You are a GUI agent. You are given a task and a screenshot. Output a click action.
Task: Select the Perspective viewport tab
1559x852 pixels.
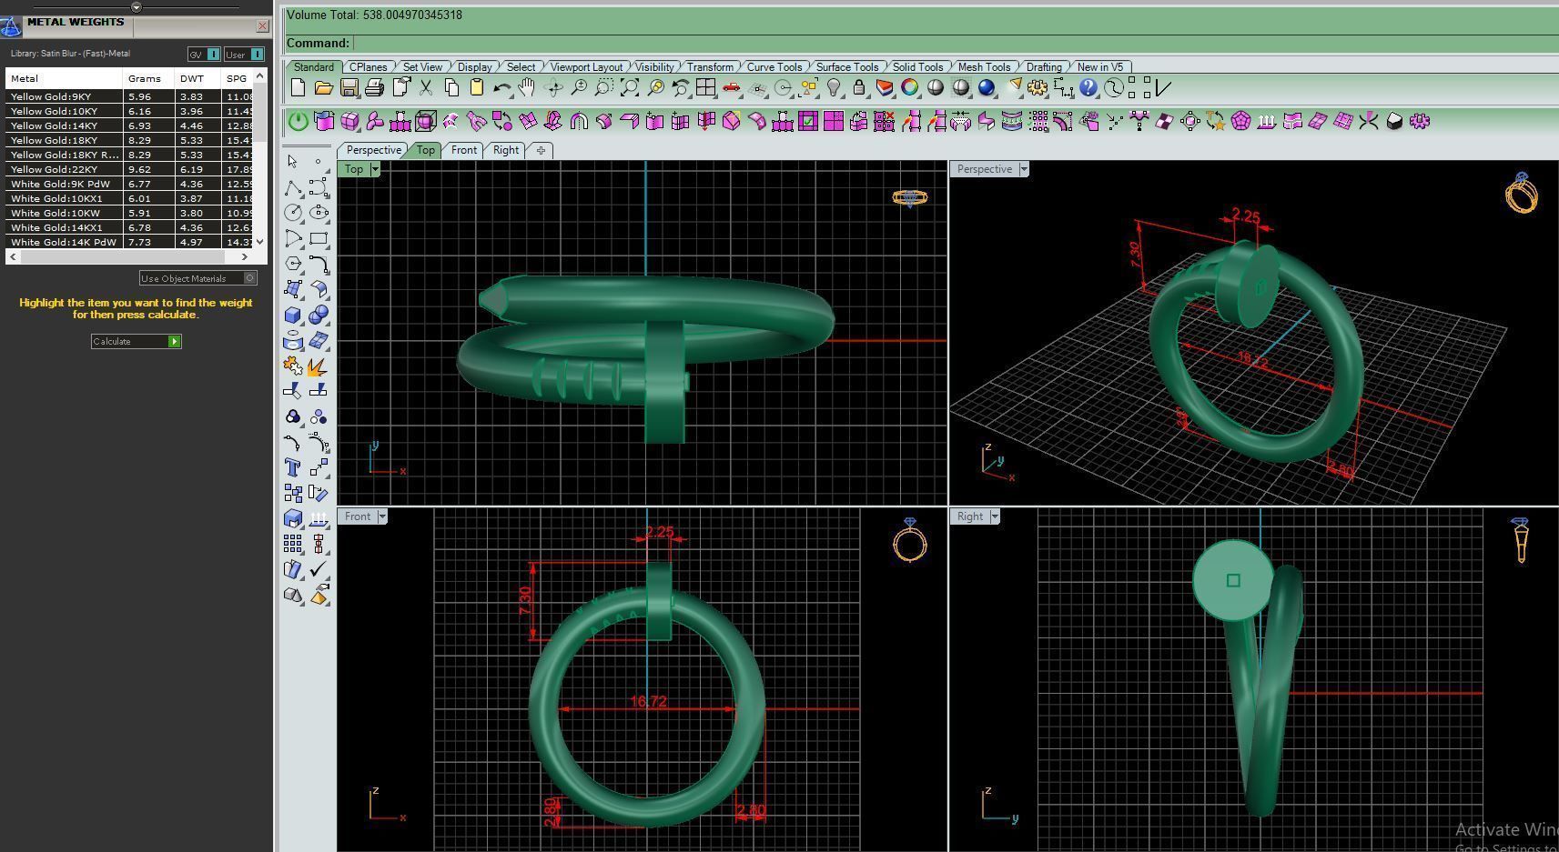tap(373, 150)
